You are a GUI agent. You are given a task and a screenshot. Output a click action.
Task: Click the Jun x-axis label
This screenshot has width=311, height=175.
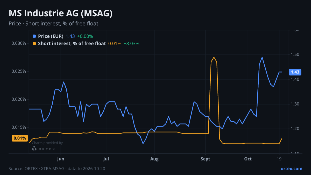tap(60, 159)
